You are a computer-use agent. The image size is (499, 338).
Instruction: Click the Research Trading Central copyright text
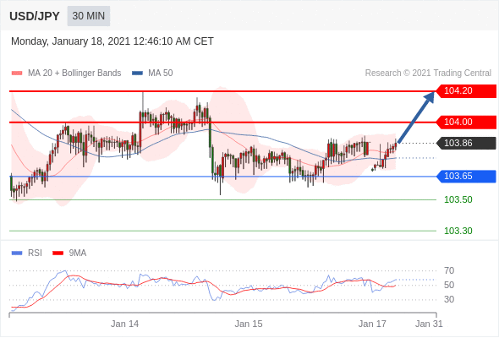tap(428, 74)
